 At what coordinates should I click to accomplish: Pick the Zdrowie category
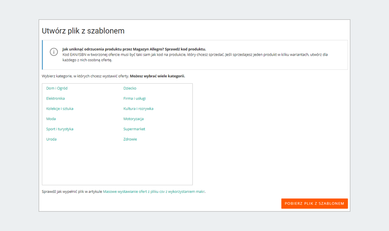tap(130, 139)
